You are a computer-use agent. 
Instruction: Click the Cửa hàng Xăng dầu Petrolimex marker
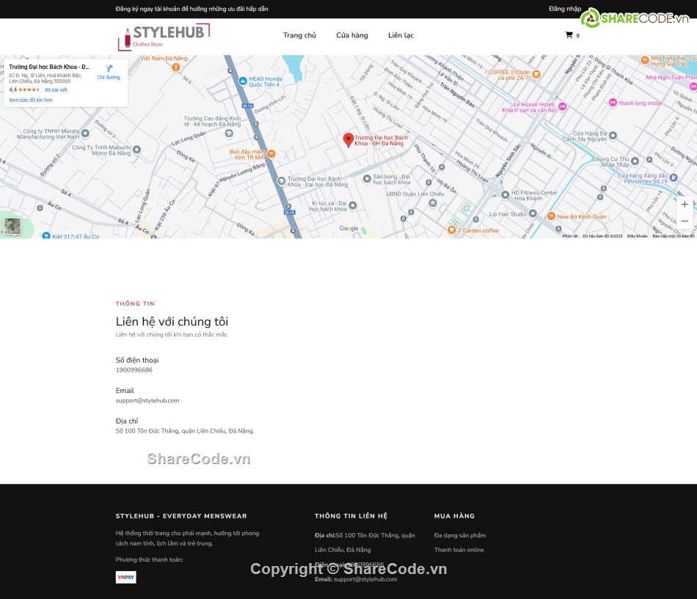(674, 177)
